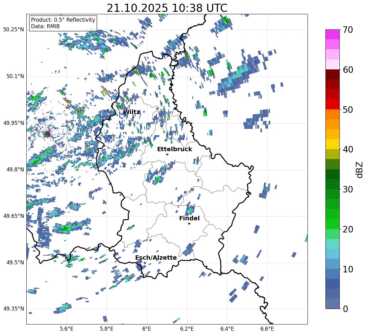Click the dBZ colorbar axis label
The height and width of the screenshot is (335, 367).
(x=360, y=170)
